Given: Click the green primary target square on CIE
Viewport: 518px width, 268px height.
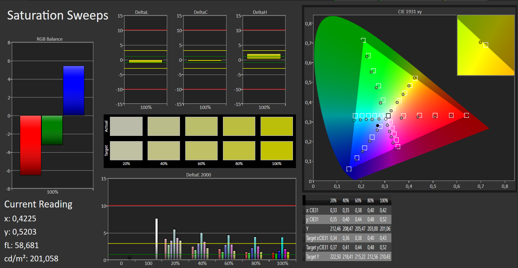Looking at the screenshot, I should click(x=363, y=40).
